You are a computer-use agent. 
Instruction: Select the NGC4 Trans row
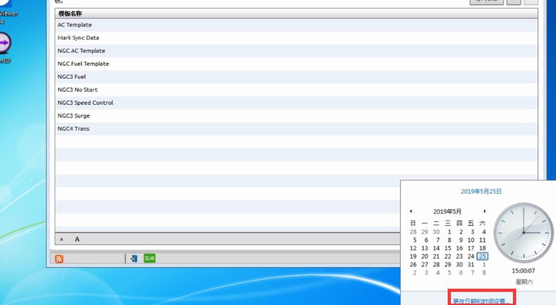[296, 129]
